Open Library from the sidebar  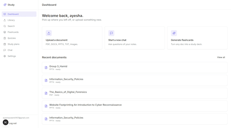[x=19, y=20]
